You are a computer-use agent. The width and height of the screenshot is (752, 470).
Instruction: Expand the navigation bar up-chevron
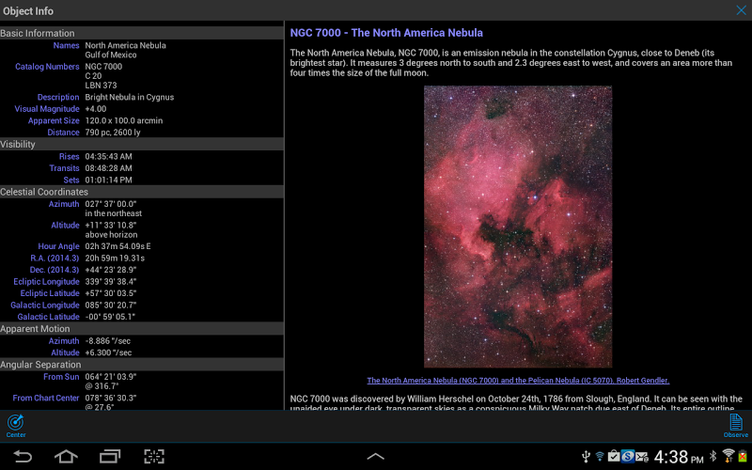point(375,456)
